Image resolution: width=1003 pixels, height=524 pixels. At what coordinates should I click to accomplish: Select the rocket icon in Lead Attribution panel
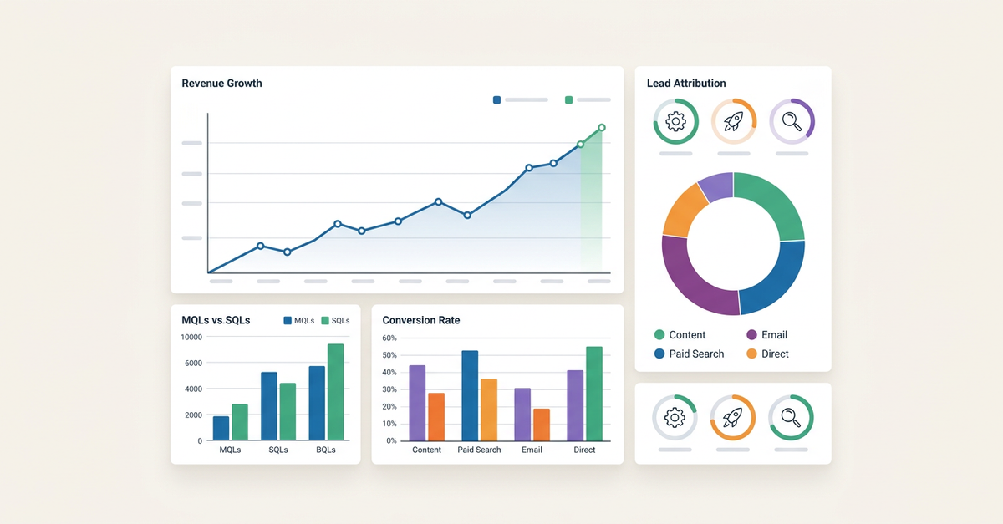tap(733, 121)
